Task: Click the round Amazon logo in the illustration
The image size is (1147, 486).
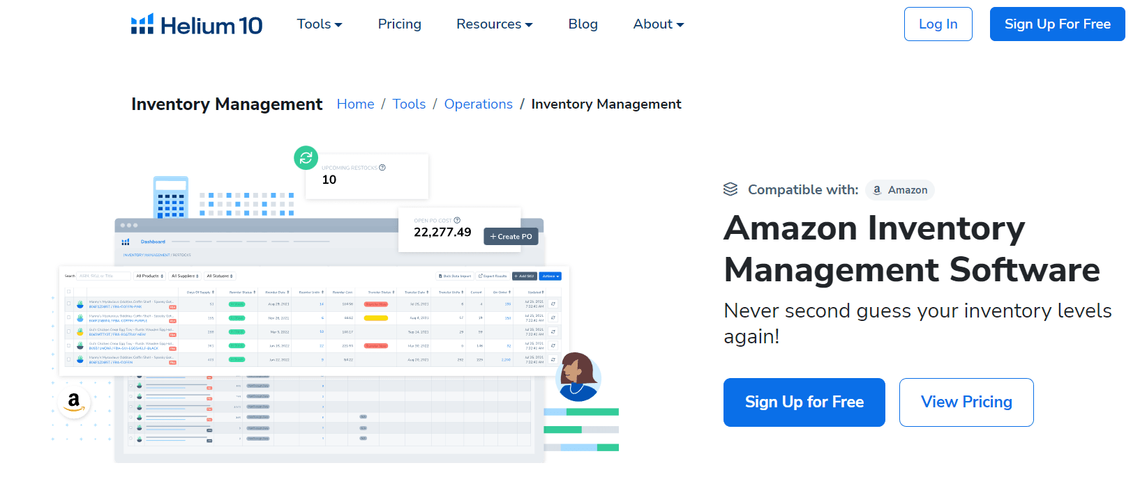Action: [x=74, y=402]
